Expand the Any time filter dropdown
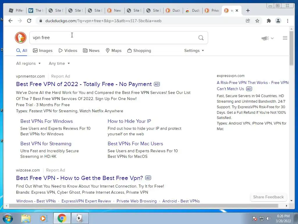The width and height of the screenshot is (298, 224). pyautogui.click(x=59, y=63)
